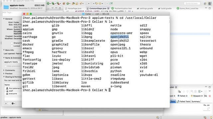Viewport: 213px width, 119px height.
Task: Close the CommonSteps.java tab with its X
Action: point(108,8)
